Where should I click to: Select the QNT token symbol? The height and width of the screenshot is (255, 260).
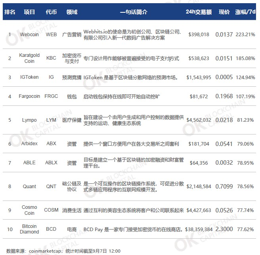tap(51, 187)
